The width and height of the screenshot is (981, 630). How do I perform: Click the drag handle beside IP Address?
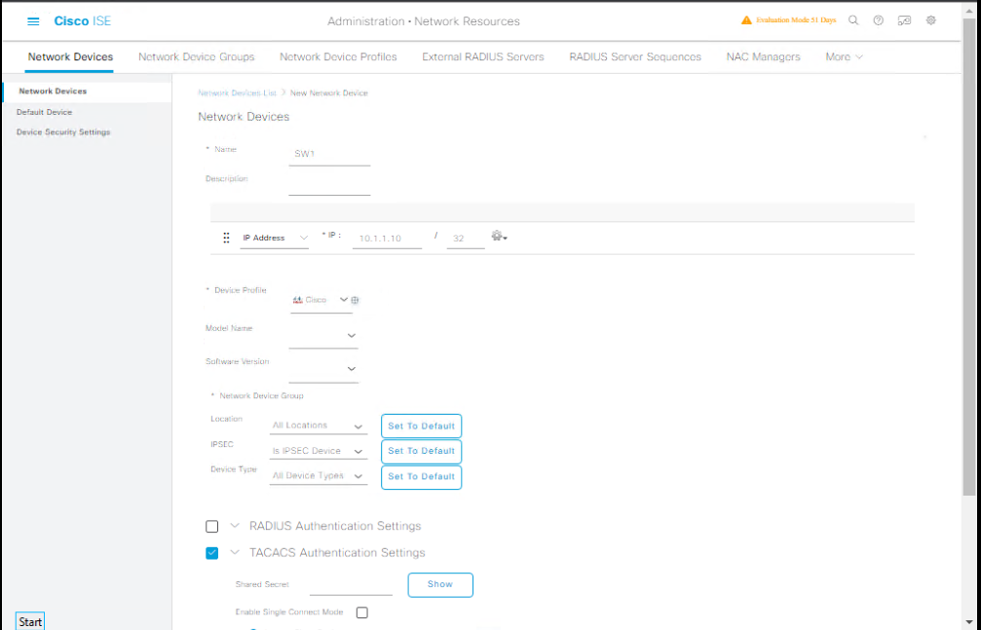point(226,238)
